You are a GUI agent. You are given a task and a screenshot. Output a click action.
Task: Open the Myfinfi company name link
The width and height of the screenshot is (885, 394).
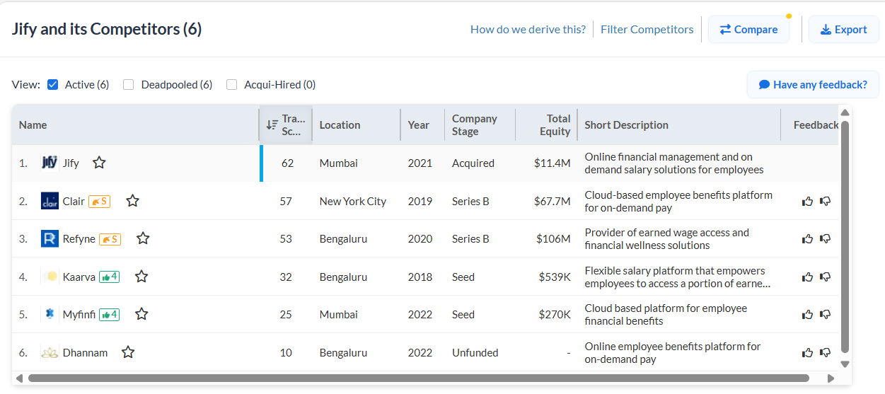pyautogui.click(x=79, y=314)
